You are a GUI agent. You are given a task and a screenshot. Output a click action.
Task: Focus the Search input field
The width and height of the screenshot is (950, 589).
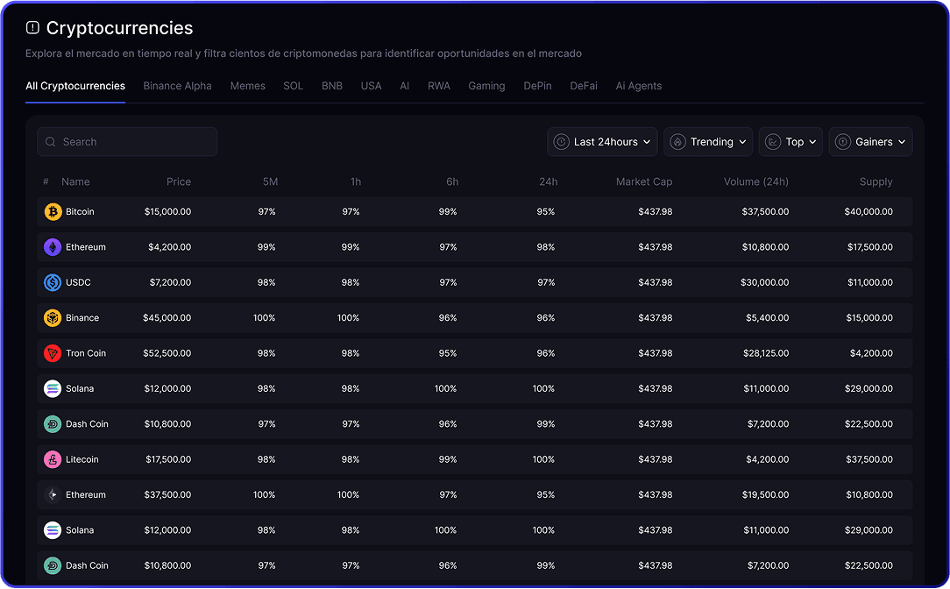127,142
